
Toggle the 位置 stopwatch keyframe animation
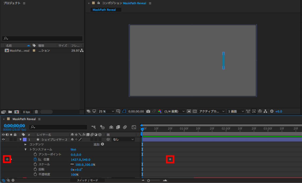pyautogui.click(x=35, y=159)
